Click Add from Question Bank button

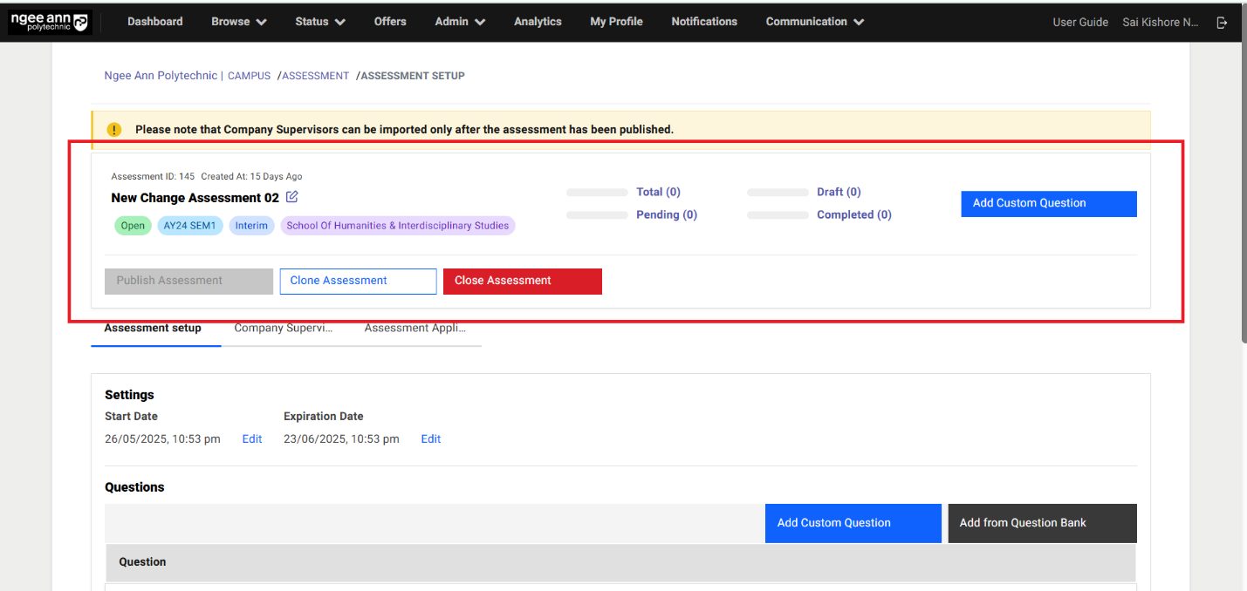pyautogui.click(x=1042, y=523)
